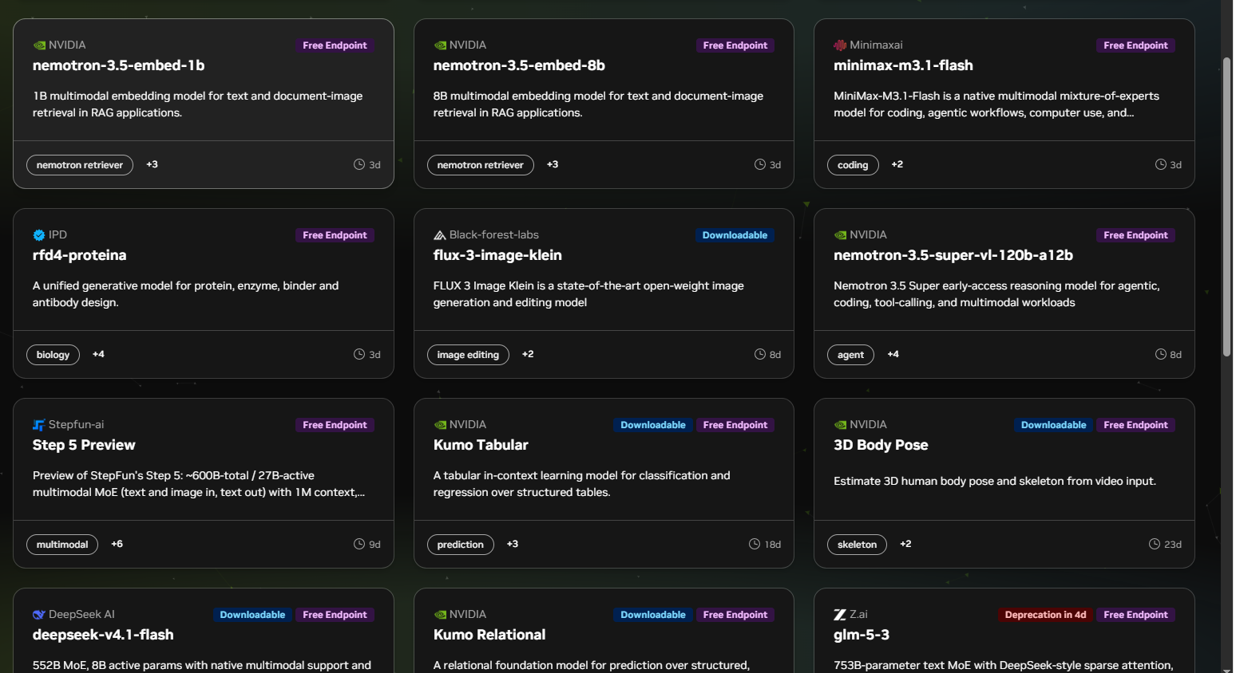
Task: Click Deprecation in 4d badge on glm-5-3
Action: pyautogui.click(x=1045, y=615)
